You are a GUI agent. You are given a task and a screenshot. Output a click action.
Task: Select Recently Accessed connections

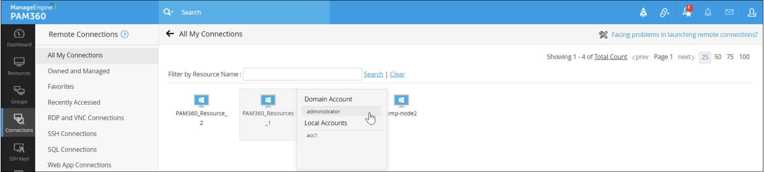(74, 102)
